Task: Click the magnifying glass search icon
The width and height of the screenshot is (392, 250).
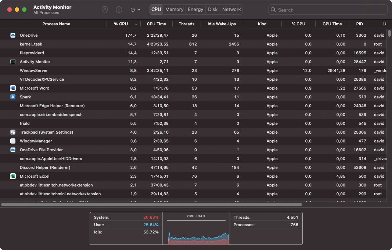Action: (x=273, y=10)
